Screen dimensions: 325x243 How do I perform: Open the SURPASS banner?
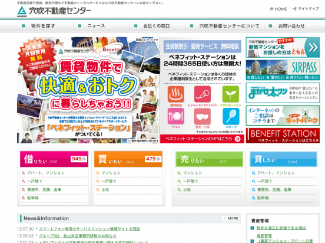[x=283, y=70]
